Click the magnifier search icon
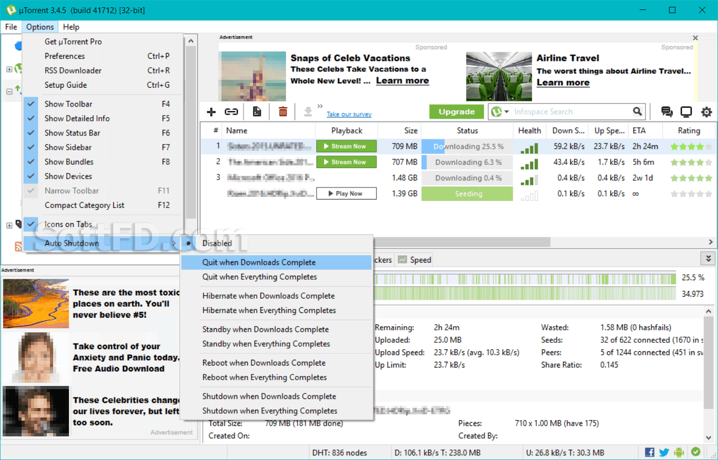This screenshot has width=718, height=460. pyautogui.click(x=638, y=111)
